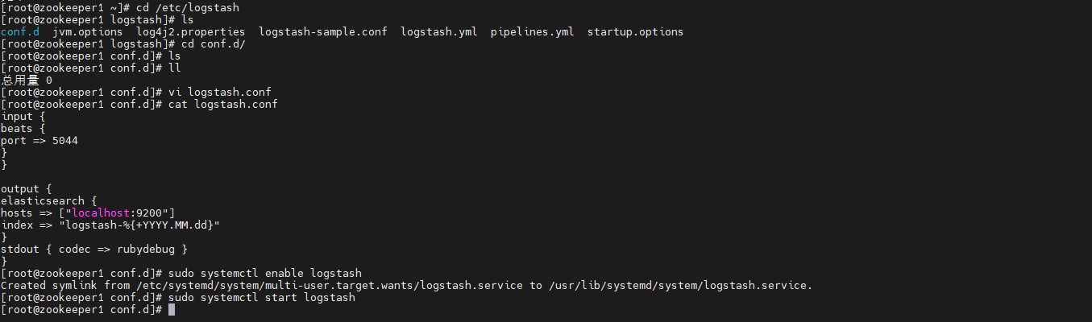Click the systemctl enable logstash command
The width and height of the screenshot is (1092, 322).
point(265,274)
